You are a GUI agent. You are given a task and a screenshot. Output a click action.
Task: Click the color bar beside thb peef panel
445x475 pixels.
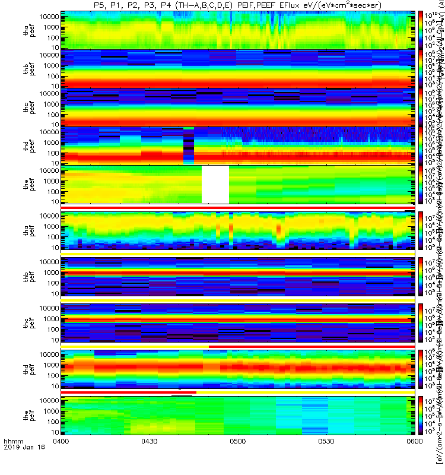pos(421,68)
